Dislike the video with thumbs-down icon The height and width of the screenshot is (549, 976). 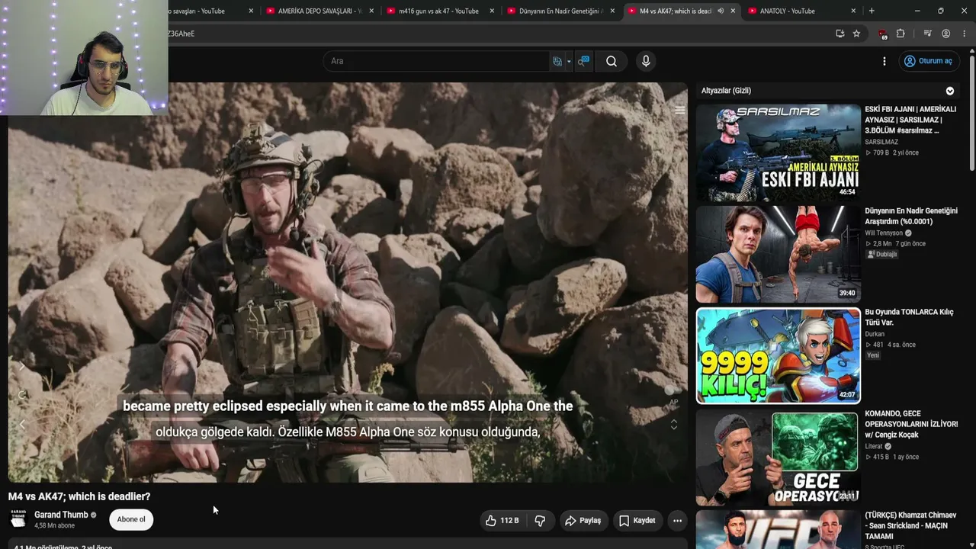click(540, 521)
